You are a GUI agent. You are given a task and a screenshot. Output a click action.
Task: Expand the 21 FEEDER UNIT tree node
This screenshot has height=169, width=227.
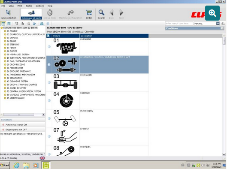pos(5,68)
